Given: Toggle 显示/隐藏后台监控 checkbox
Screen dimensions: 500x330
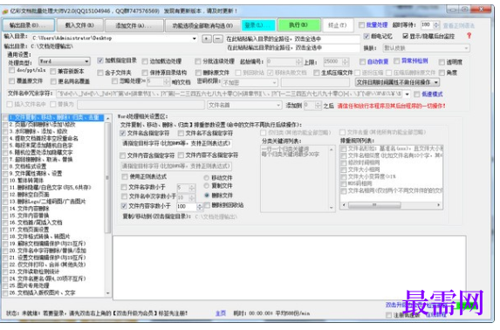Looking at the screenshot, I should point(405,37).
